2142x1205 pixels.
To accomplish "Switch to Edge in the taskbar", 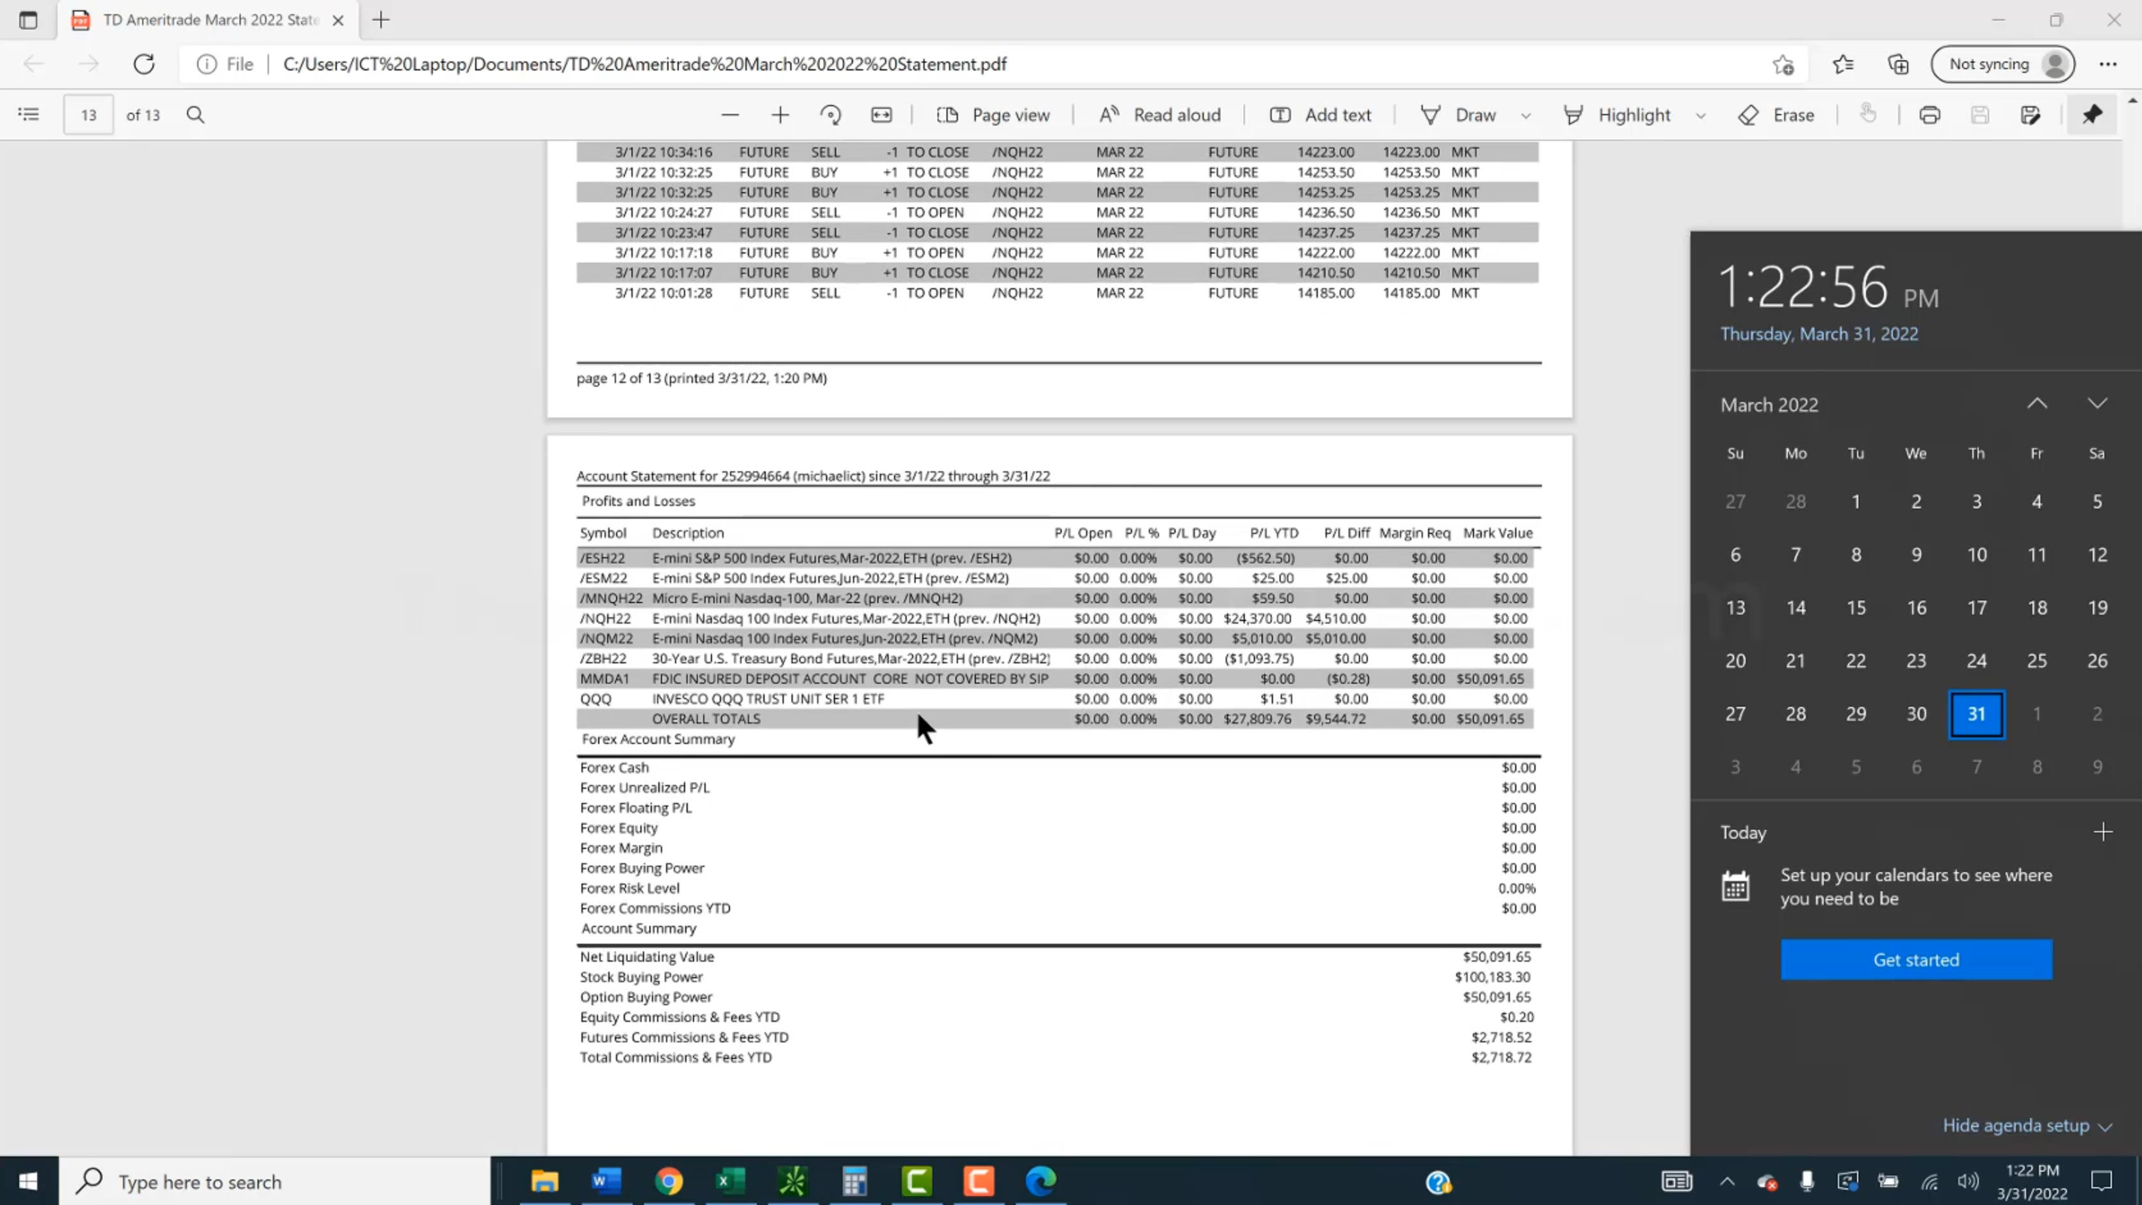I will 1040,1181.
